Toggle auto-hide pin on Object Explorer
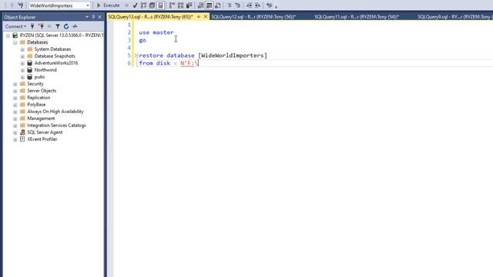 point(93,17)
